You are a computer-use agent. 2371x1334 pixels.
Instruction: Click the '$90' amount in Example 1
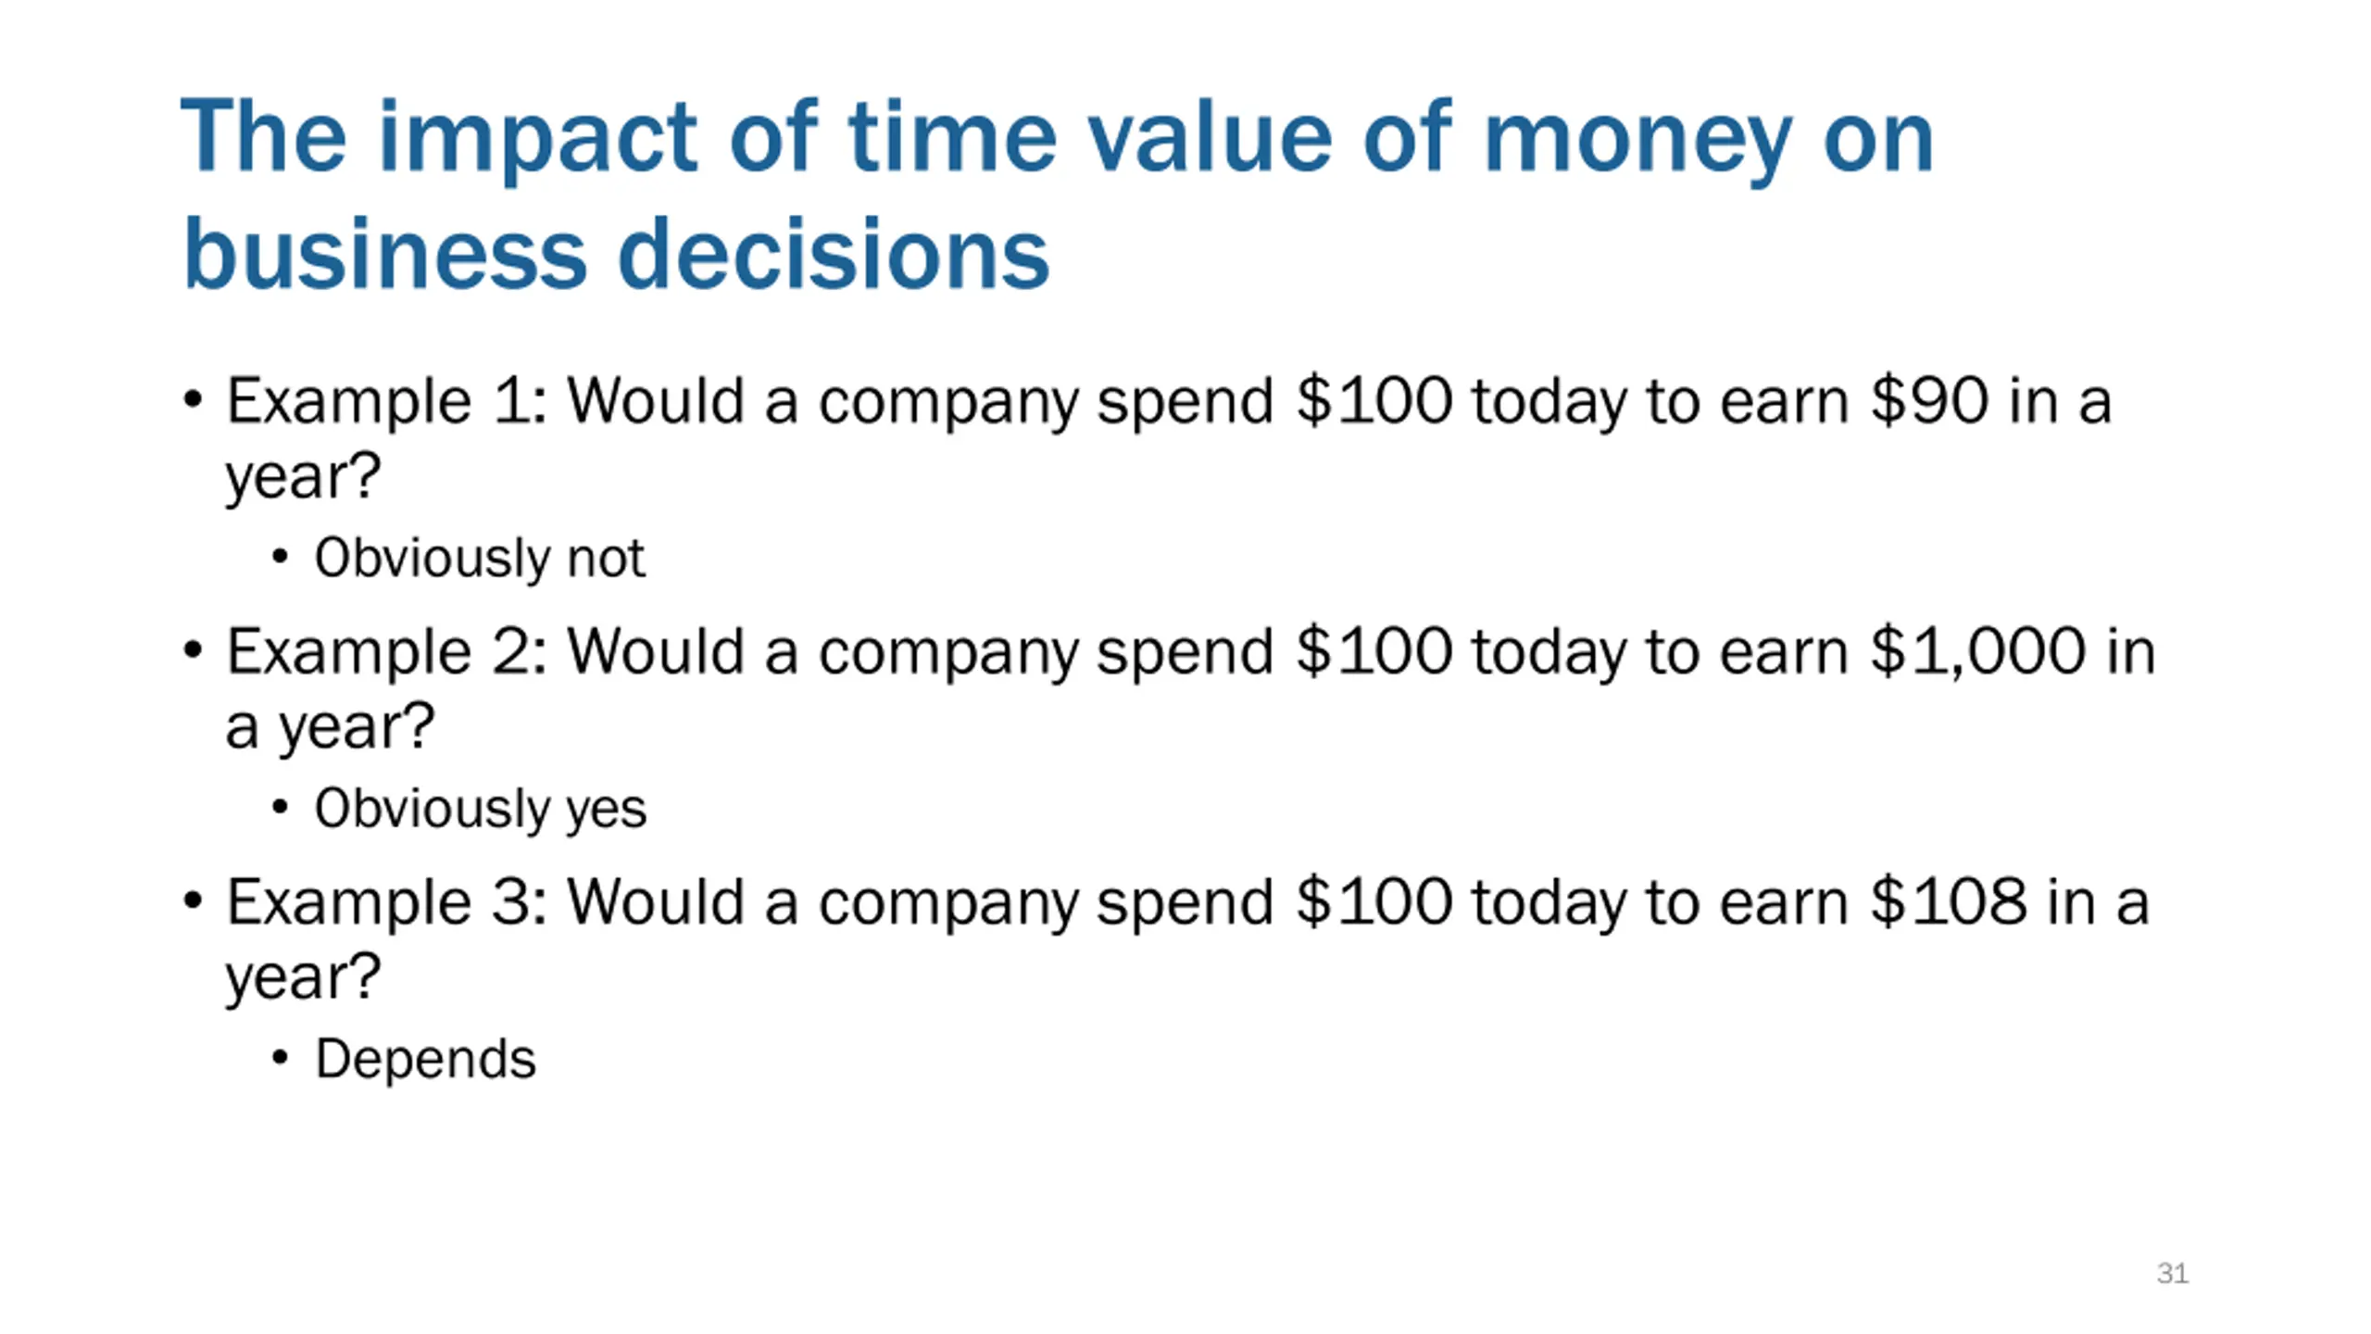tap(1930, 401)
